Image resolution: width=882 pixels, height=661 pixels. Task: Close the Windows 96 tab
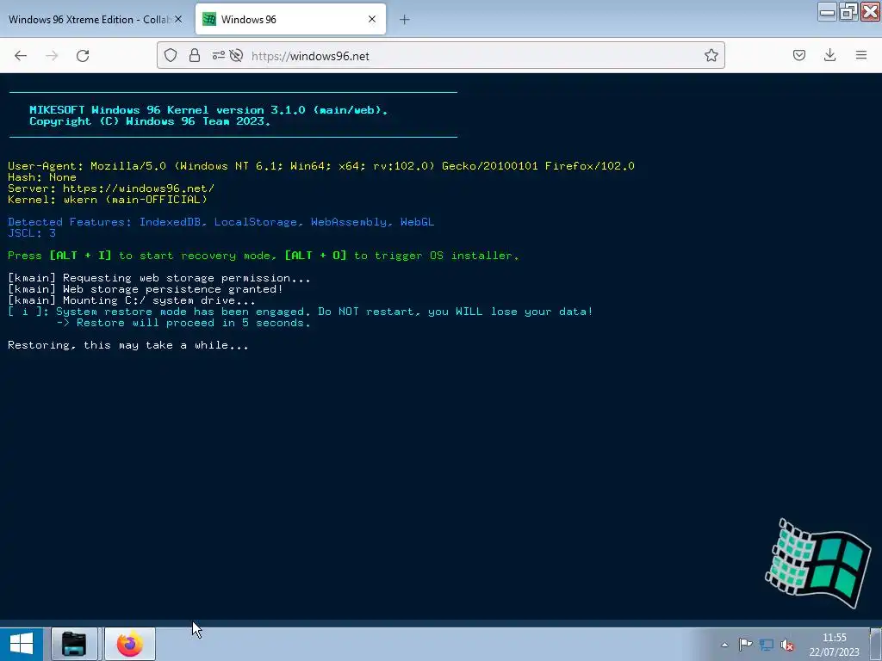point(372,19)
